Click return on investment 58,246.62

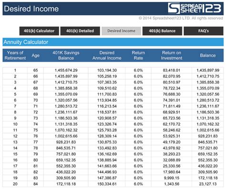point(172,130)
